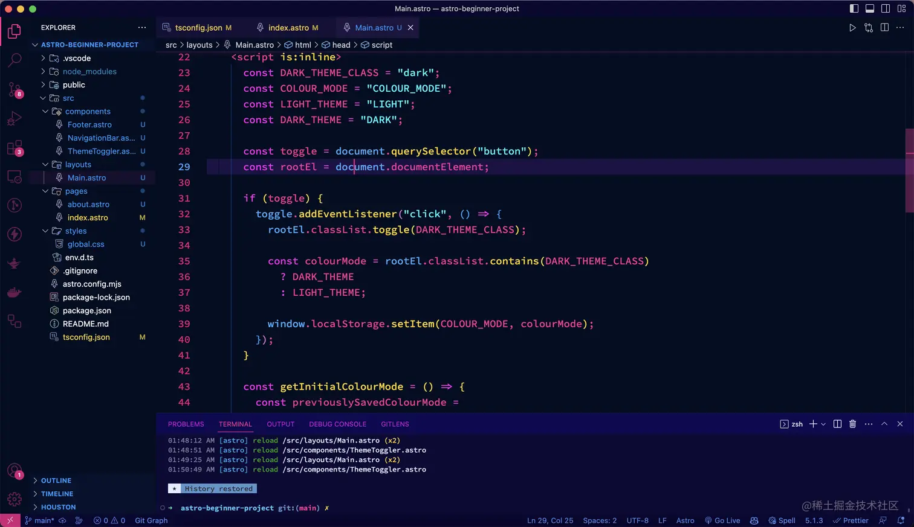Click the Prettier status bar item

point(851,520)
